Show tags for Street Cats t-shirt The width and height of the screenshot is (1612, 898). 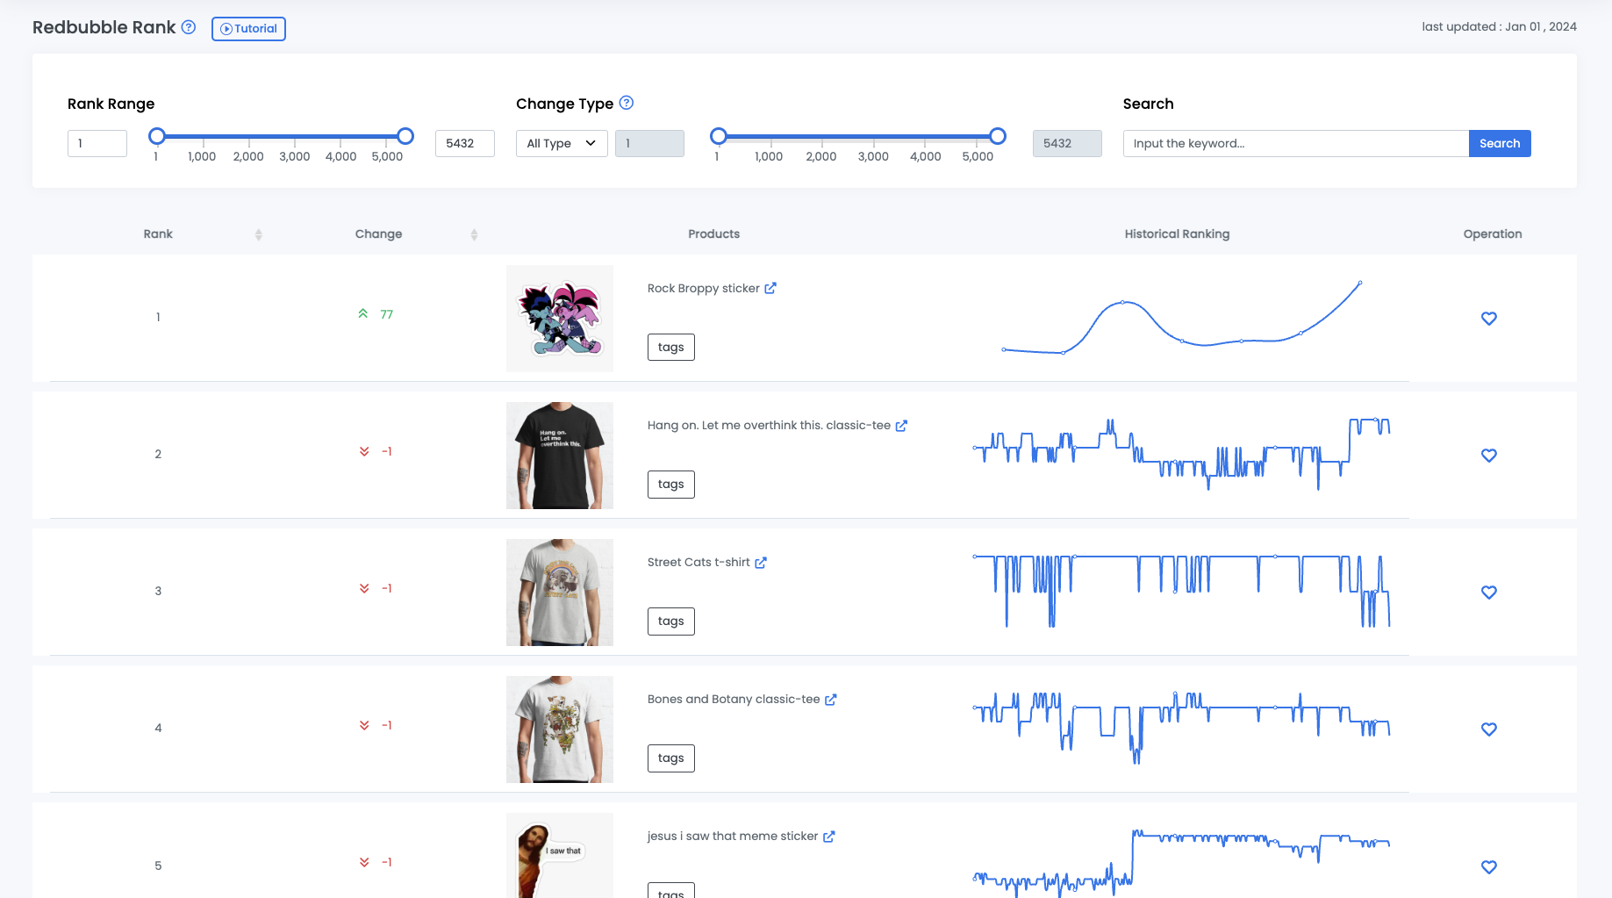[x=670, y=621]
